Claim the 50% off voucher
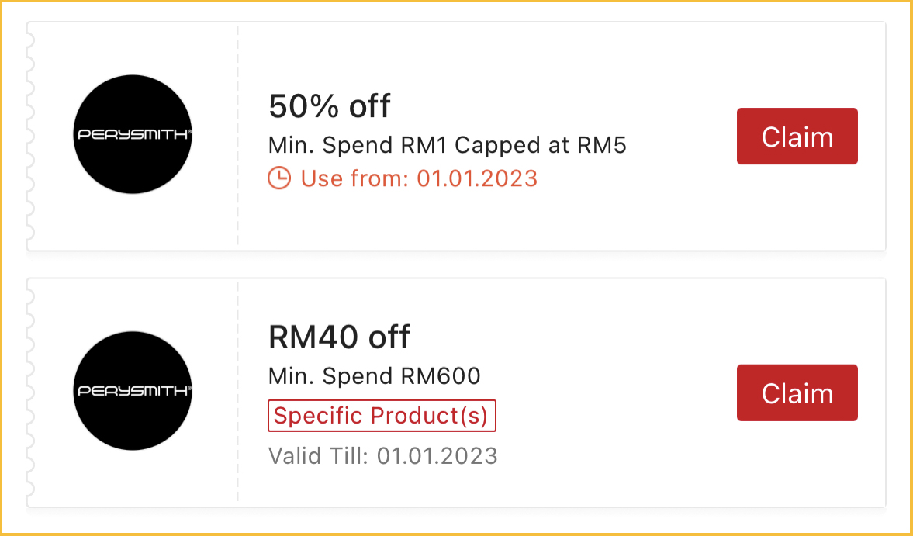 tap(797, 137)
